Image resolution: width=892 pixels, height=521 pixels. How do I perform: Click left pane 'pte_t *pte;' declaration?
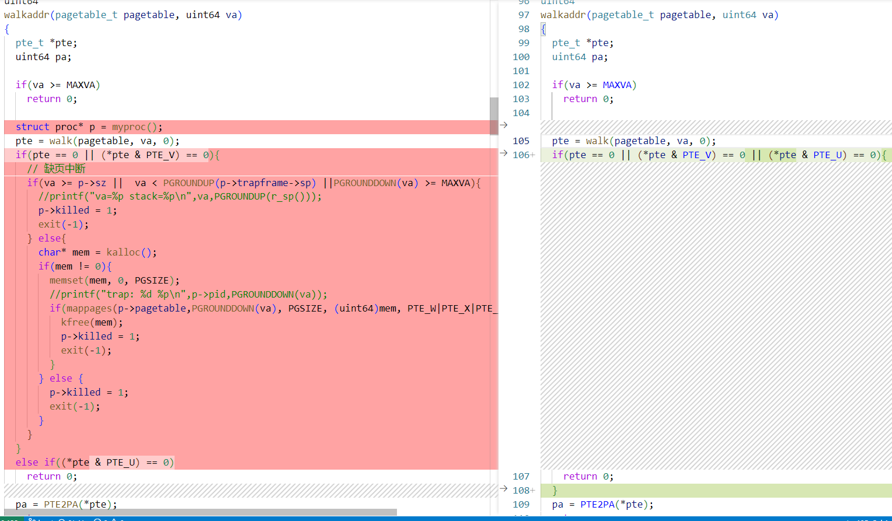(46, 43)
